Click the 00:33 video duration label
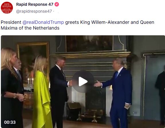This screenshot has height=128, width=165. (x=10, y=122)
